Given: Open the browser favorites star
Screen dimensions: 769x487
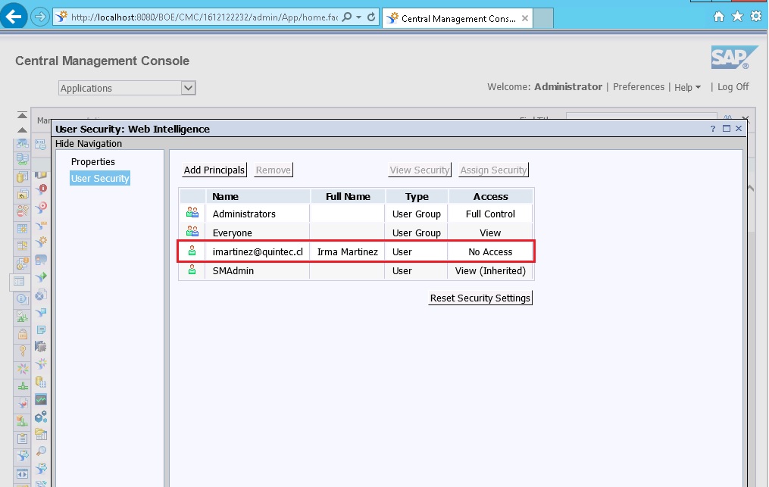Looking at the screenshot, I should 737,17.
